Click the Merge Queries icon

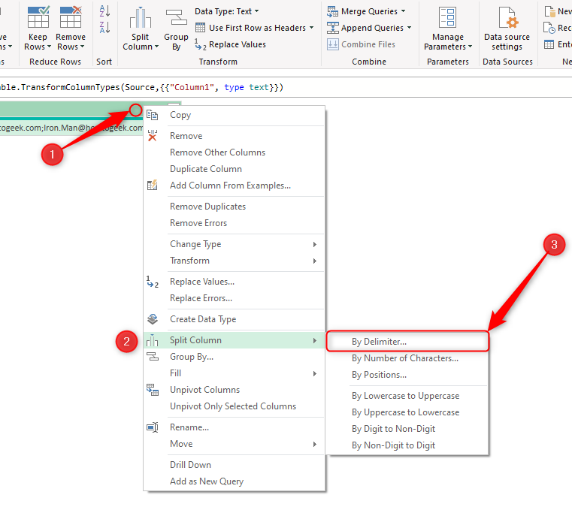332,11
